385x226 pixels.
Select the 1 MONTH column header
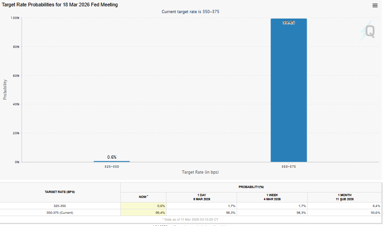coord(344,197)
